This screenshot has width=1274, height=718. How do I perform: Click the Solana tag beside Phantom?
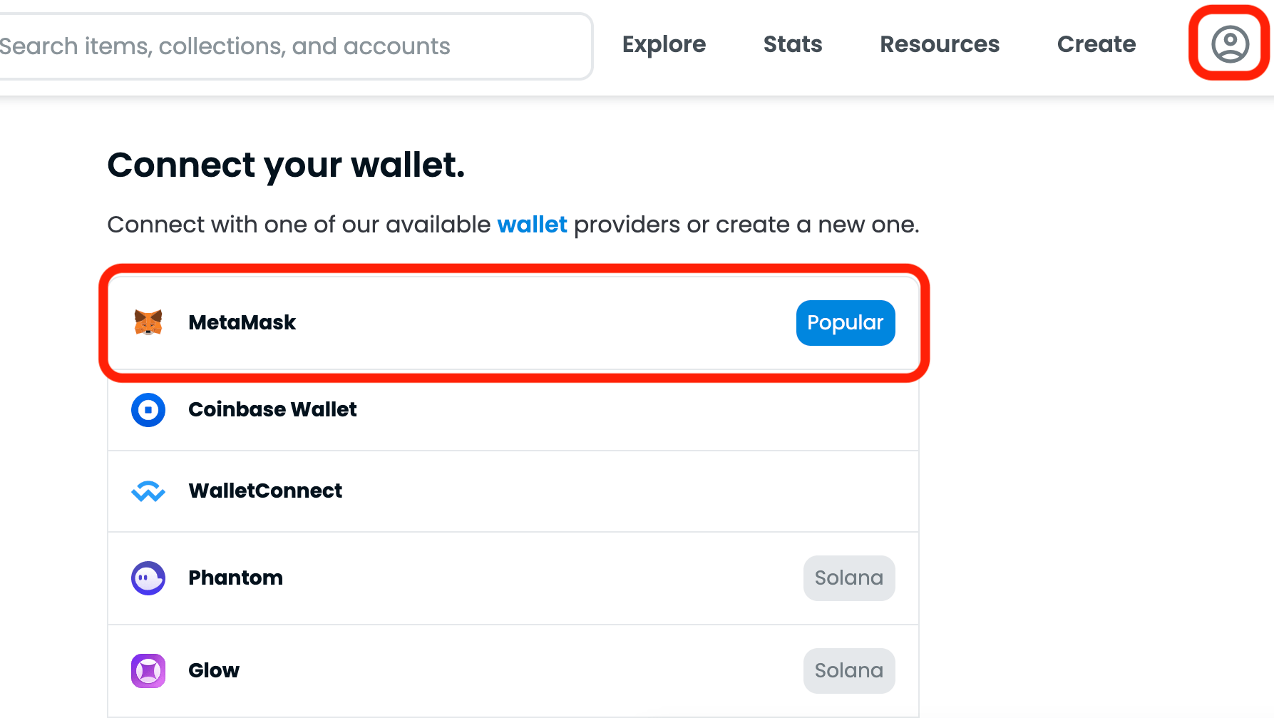[849, 578]
